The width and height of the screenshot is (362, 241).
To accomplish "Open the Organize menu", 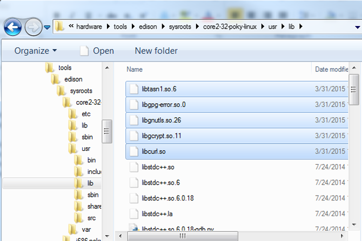I will 36,51.
